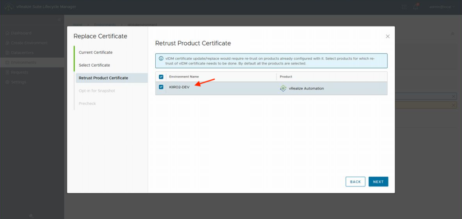Click the Settings gear icon in sidebar

pos(7,82)
